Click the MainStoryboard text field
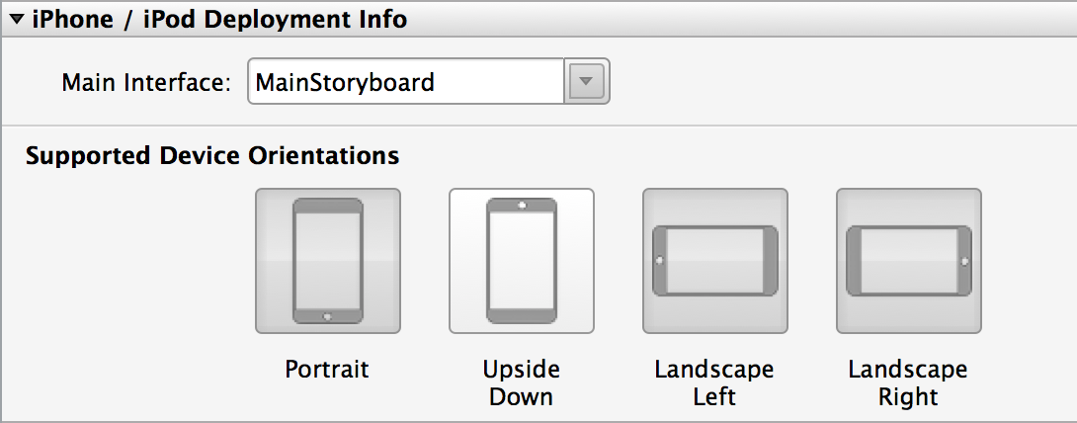Screen dimensions: 1077x423 pyautogui.click(x=405, y=81)
